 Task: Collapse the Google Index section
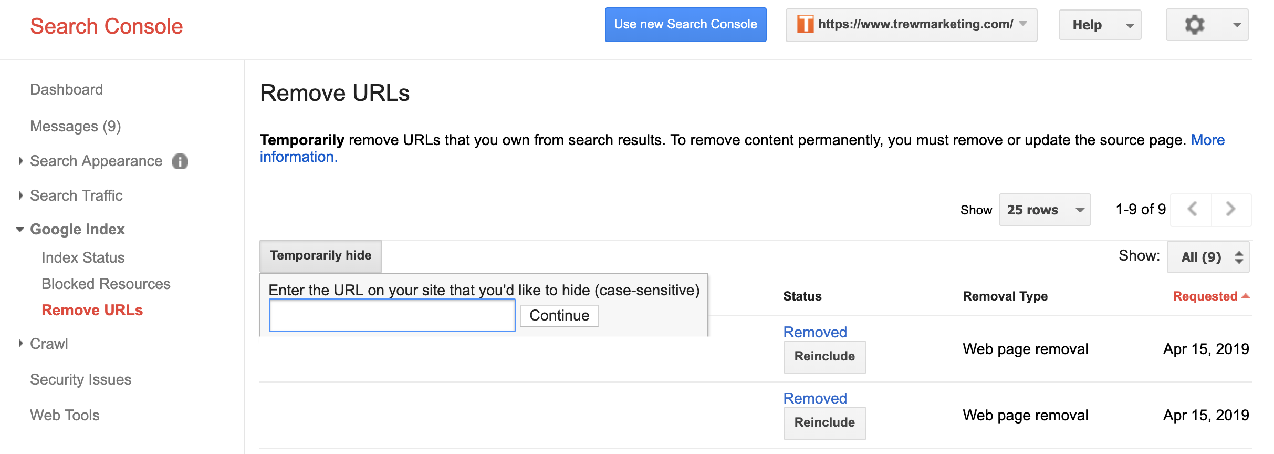click(x=20, y=230)
